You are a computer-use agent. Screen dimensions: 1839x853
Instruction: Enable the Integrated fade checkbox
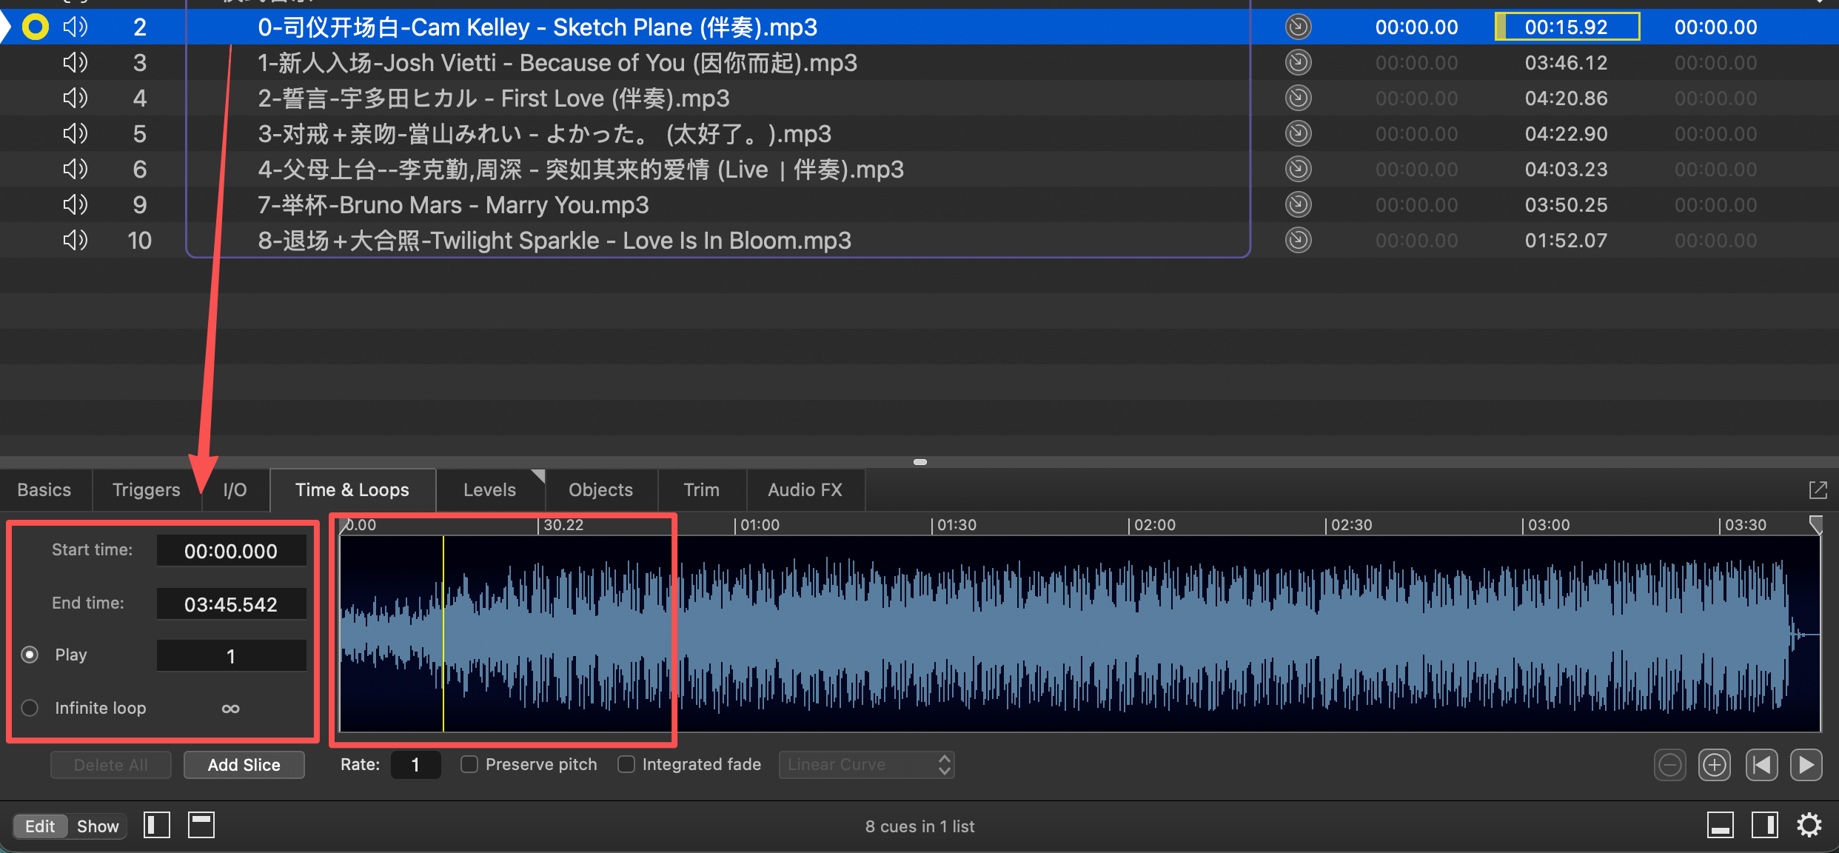626,764
